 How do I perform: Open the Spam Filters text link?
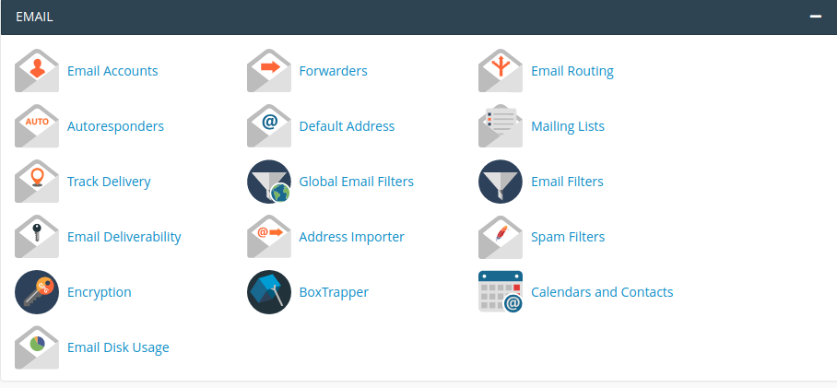pyautogui.click(x=568, y=237)
